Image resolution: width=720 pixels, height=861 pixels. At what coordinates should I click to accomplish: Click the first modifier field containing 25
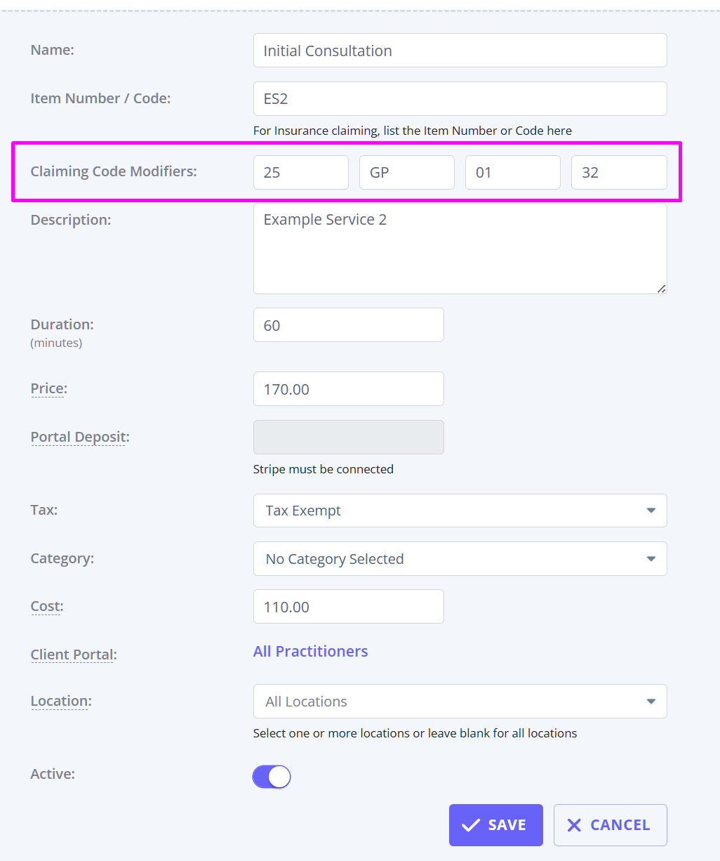(300, 173)
